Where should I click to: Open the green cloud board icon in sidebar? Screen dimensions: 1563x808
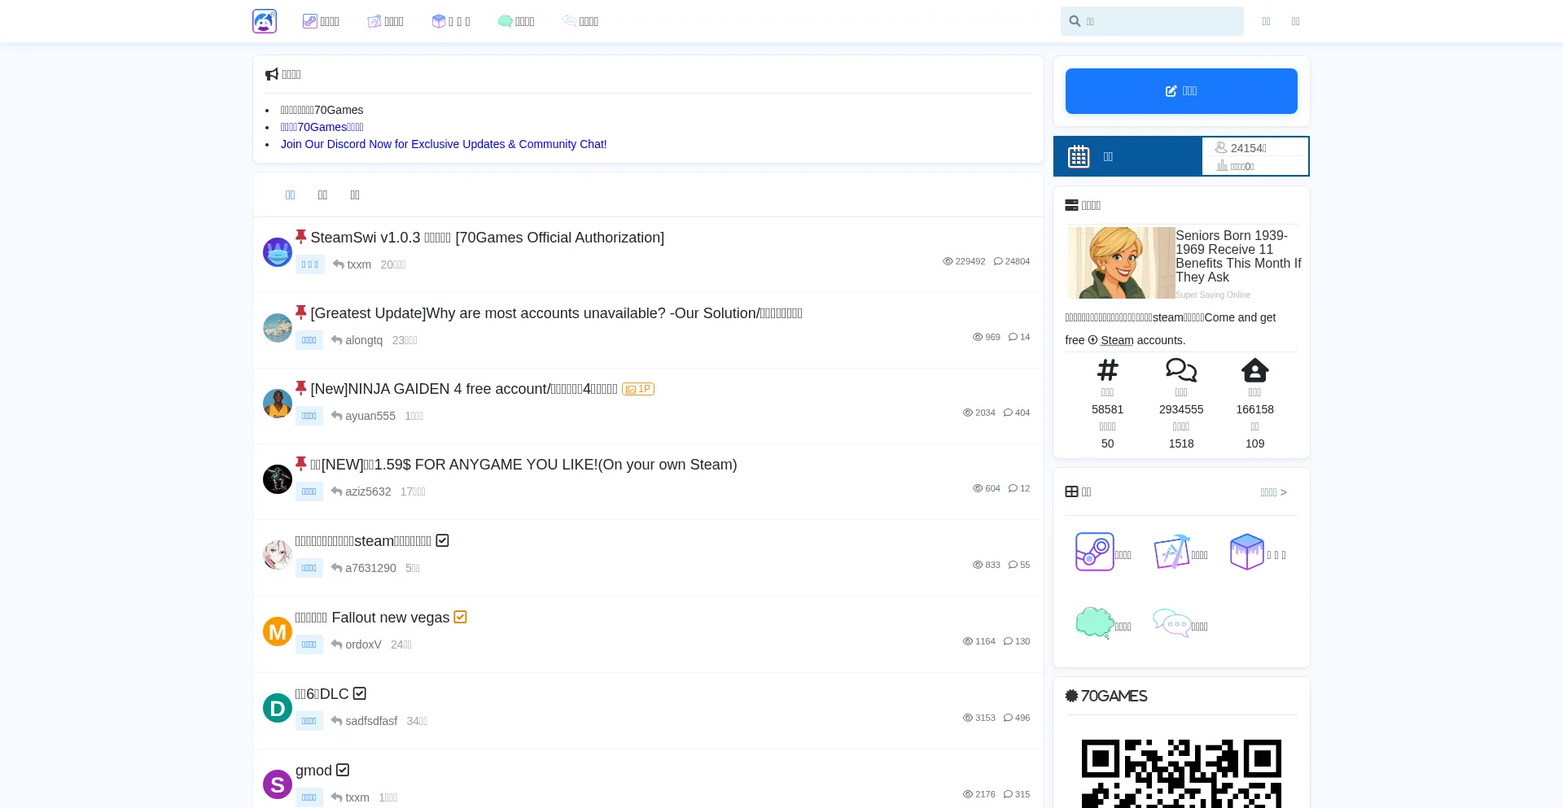click(x=1095, y=623)
